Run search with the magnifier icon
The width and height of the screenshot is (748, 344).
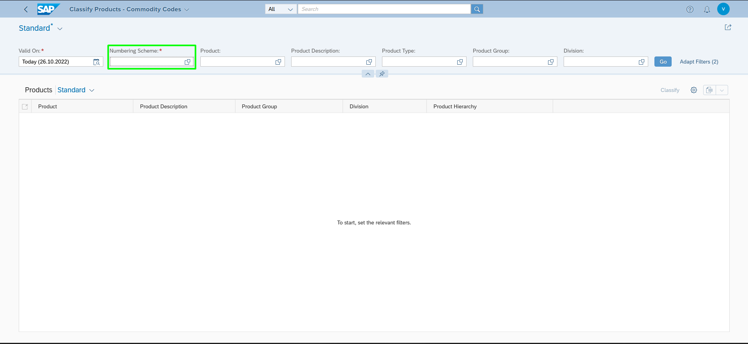tap(477, 9)
